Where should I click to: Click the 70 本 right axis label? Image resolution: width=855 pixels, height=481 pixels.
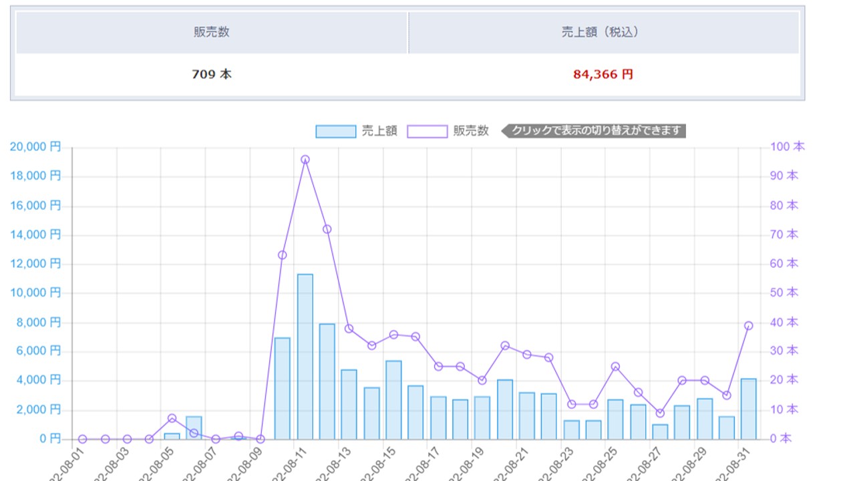(x=784, y=234)
